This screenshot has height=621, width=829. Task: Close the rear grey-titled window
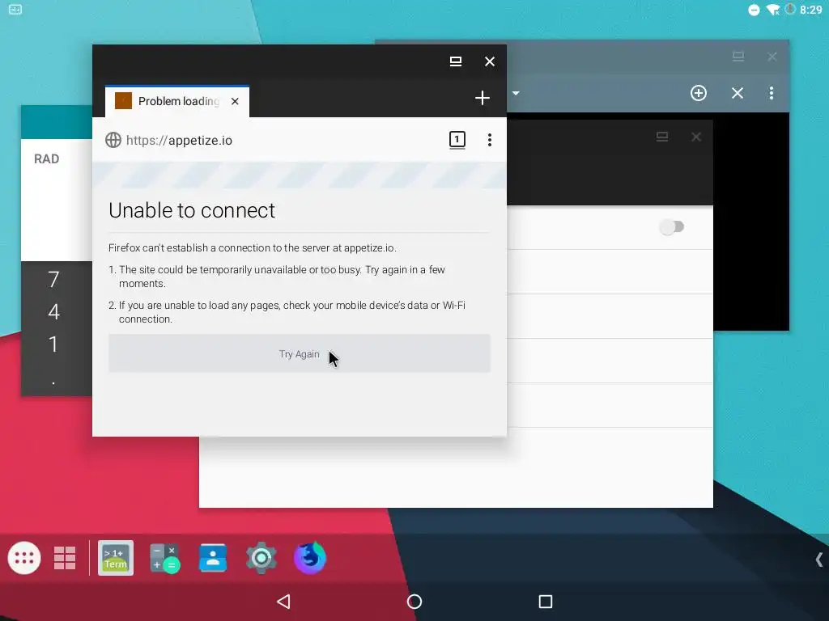click(x=772, y=56)
